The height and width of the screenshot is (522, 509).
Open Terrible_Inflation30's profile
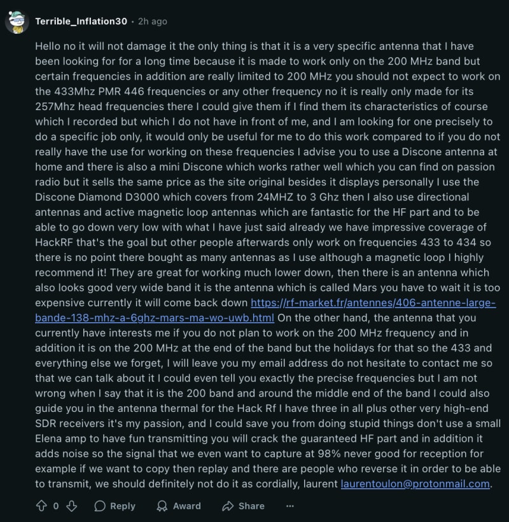[x=83, y=20]
